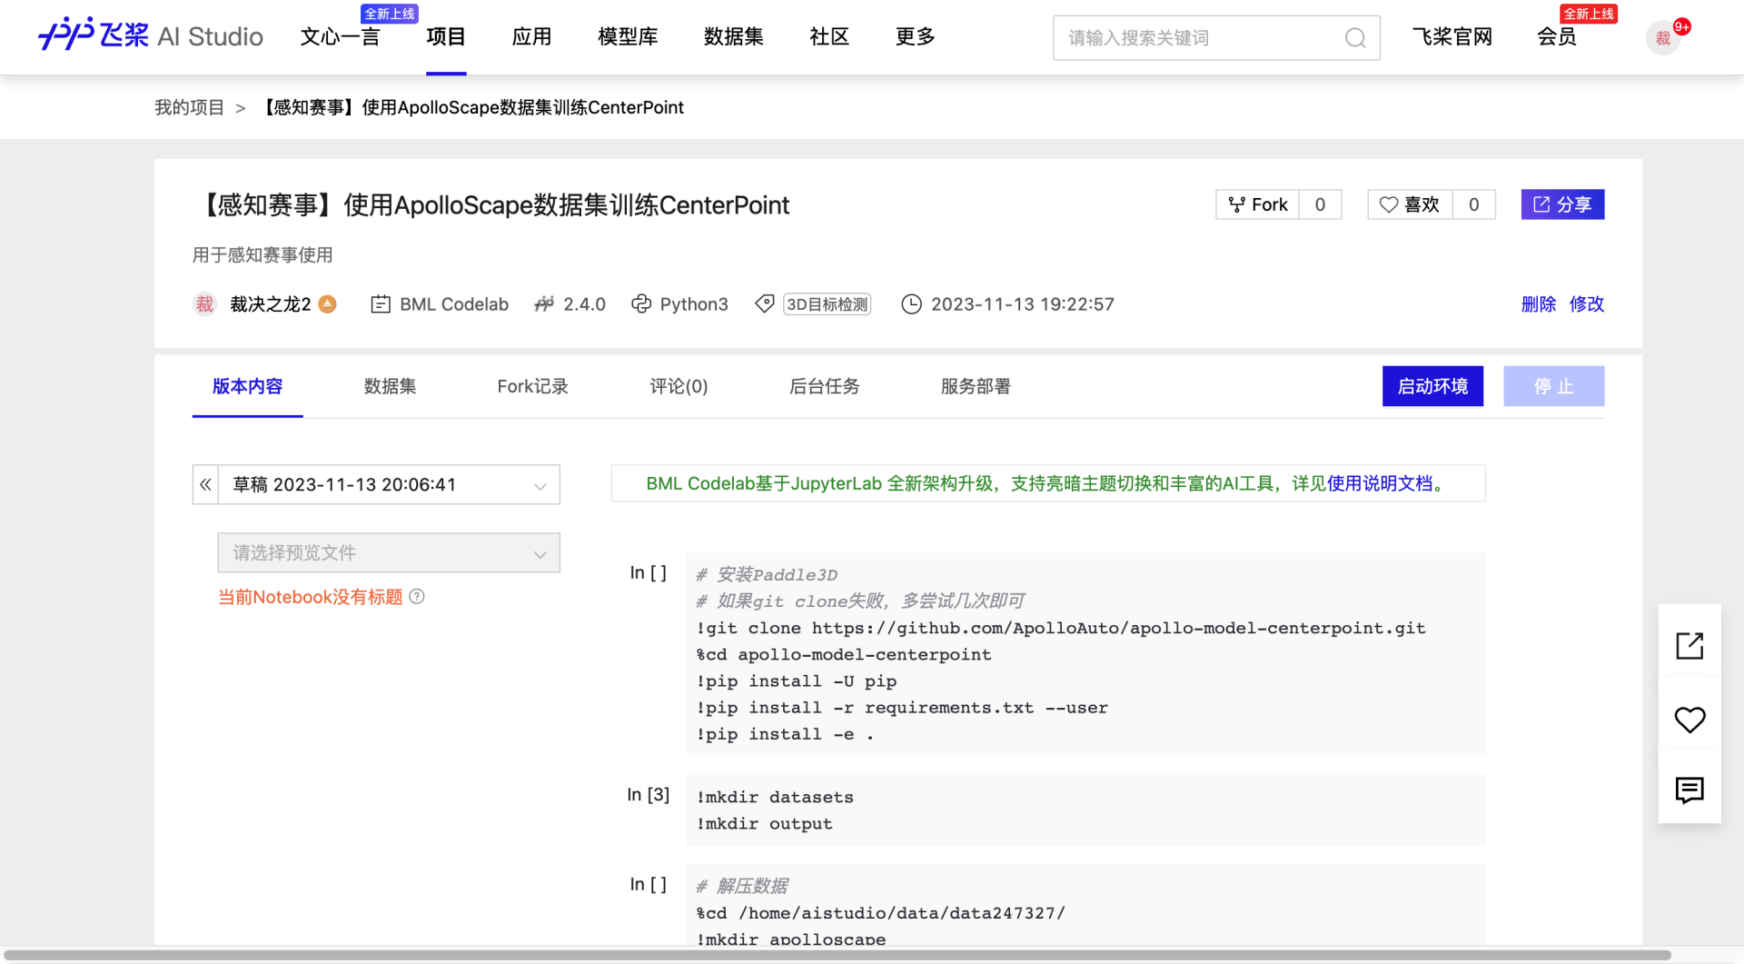Switch to the 后台任务 tab
This screenshot has height=964, width=1744.
[824, 386]
